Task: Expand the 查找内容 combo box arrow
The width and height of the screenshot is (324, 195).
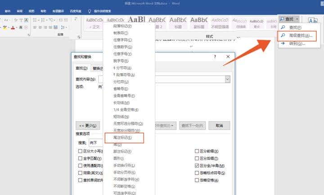Action: [228, 79]
